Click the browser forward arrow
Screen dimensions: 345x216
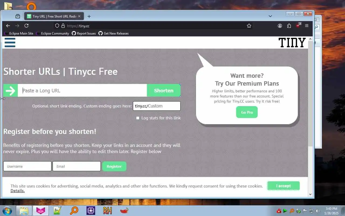tap(17, 26)
